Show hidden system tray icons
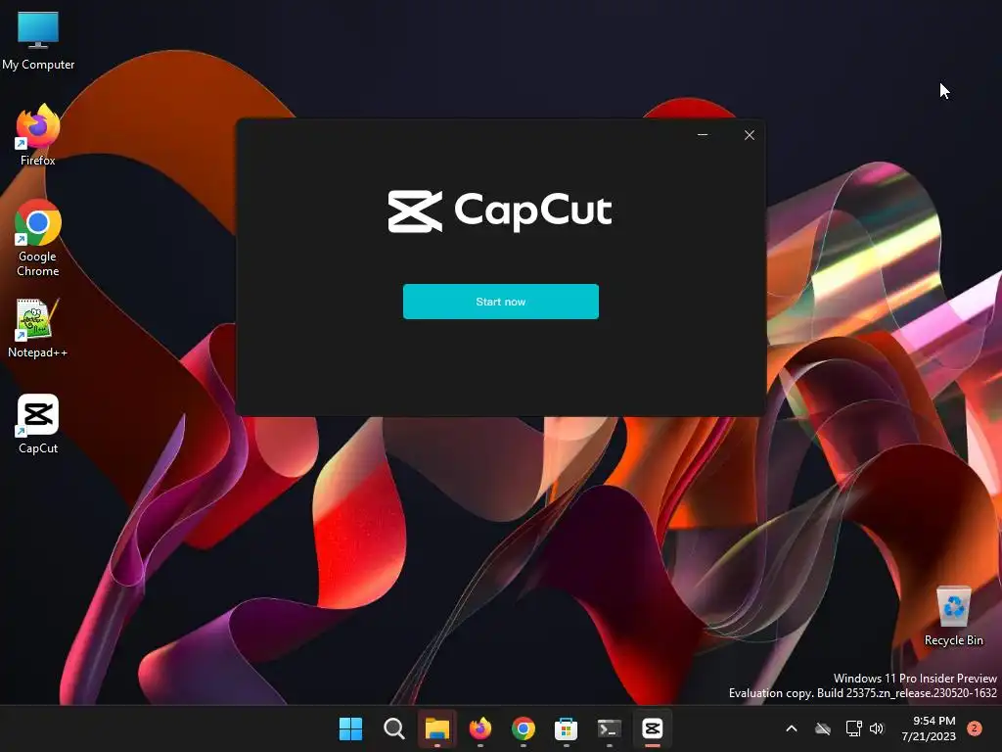 tap(791, 728)
